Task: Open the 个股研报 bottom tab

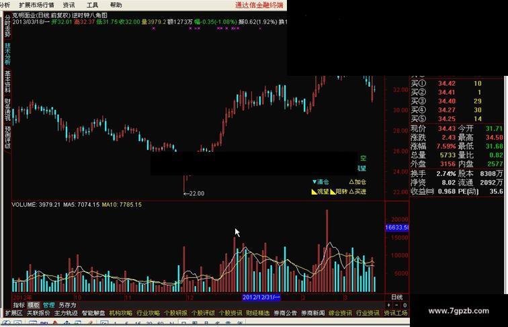Action: point(175,313)
